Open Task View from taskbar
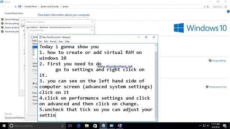 tap(70, 126)
